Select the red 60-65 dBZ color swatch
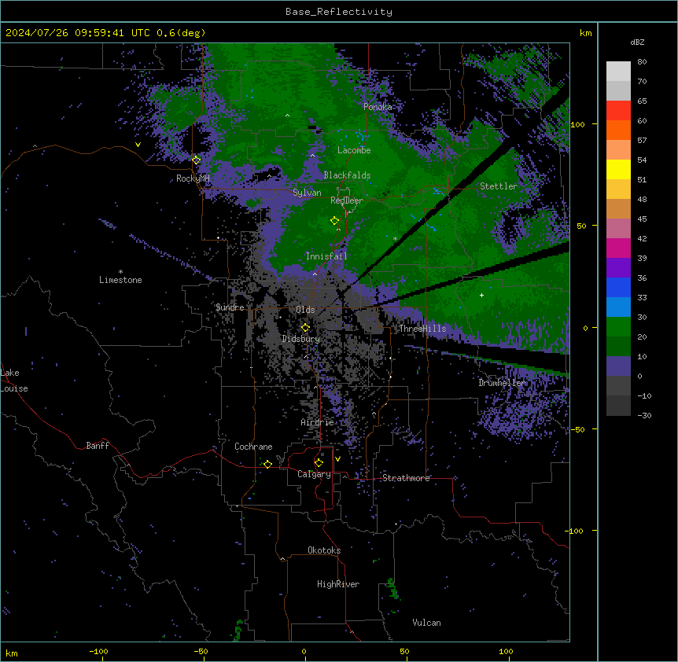 tap(618, 111)
